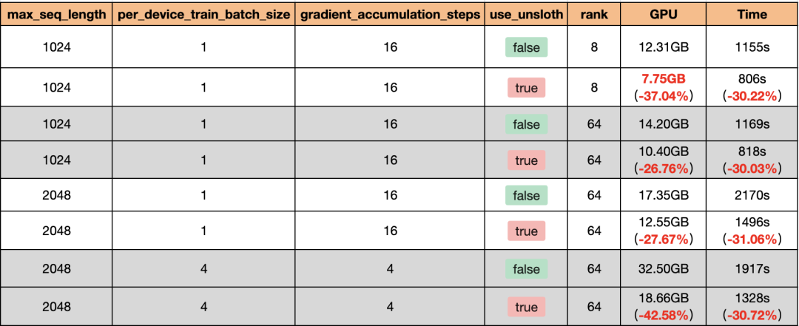Select the true badge in the 18.66GB row
Screen dimensions: 799x326
pyautogui.click(x=526, y=307)
